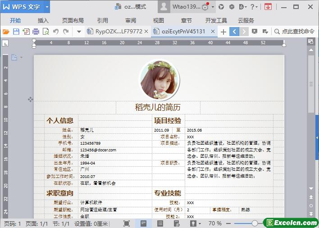
Task: Toggle page layout view in status bar
Action: pos(143,223)
